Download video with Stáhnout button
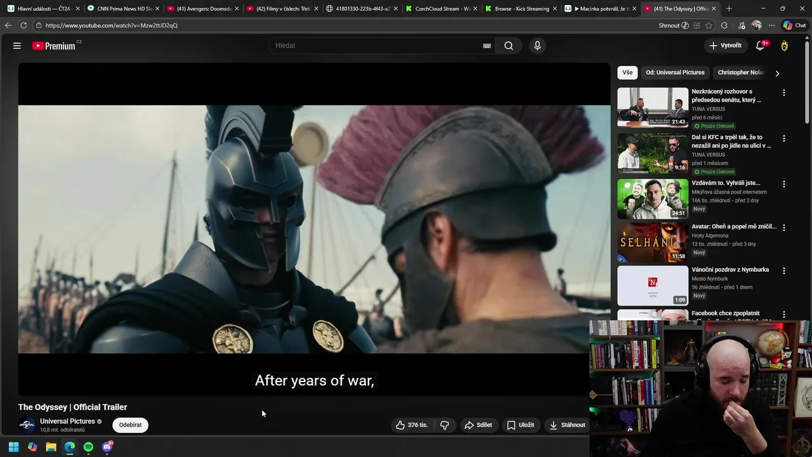812x457 pixels. pos(567,425)
